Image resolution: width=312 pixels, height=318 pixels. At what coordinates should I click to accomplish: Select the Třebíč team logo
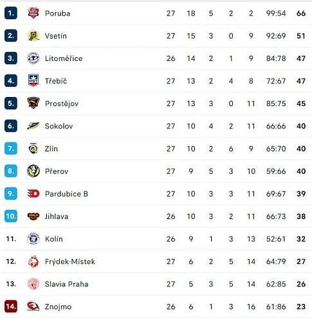click(33, 80)
